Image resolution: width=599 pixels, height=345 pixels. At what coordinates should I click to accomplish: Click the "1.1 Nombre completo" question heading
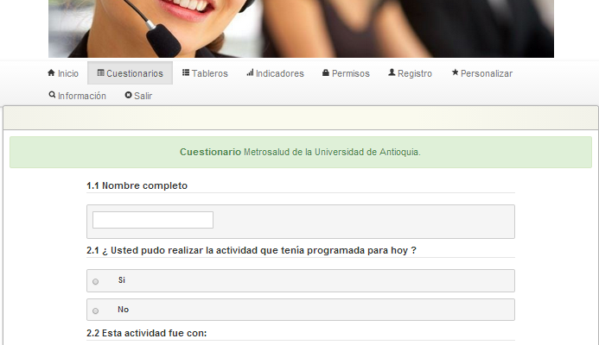[x=137, y=185]
